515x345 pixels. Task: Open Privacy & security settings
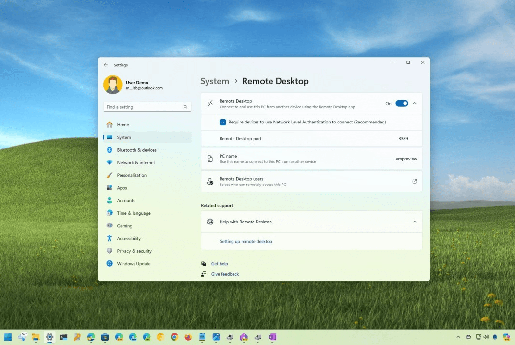147,251
